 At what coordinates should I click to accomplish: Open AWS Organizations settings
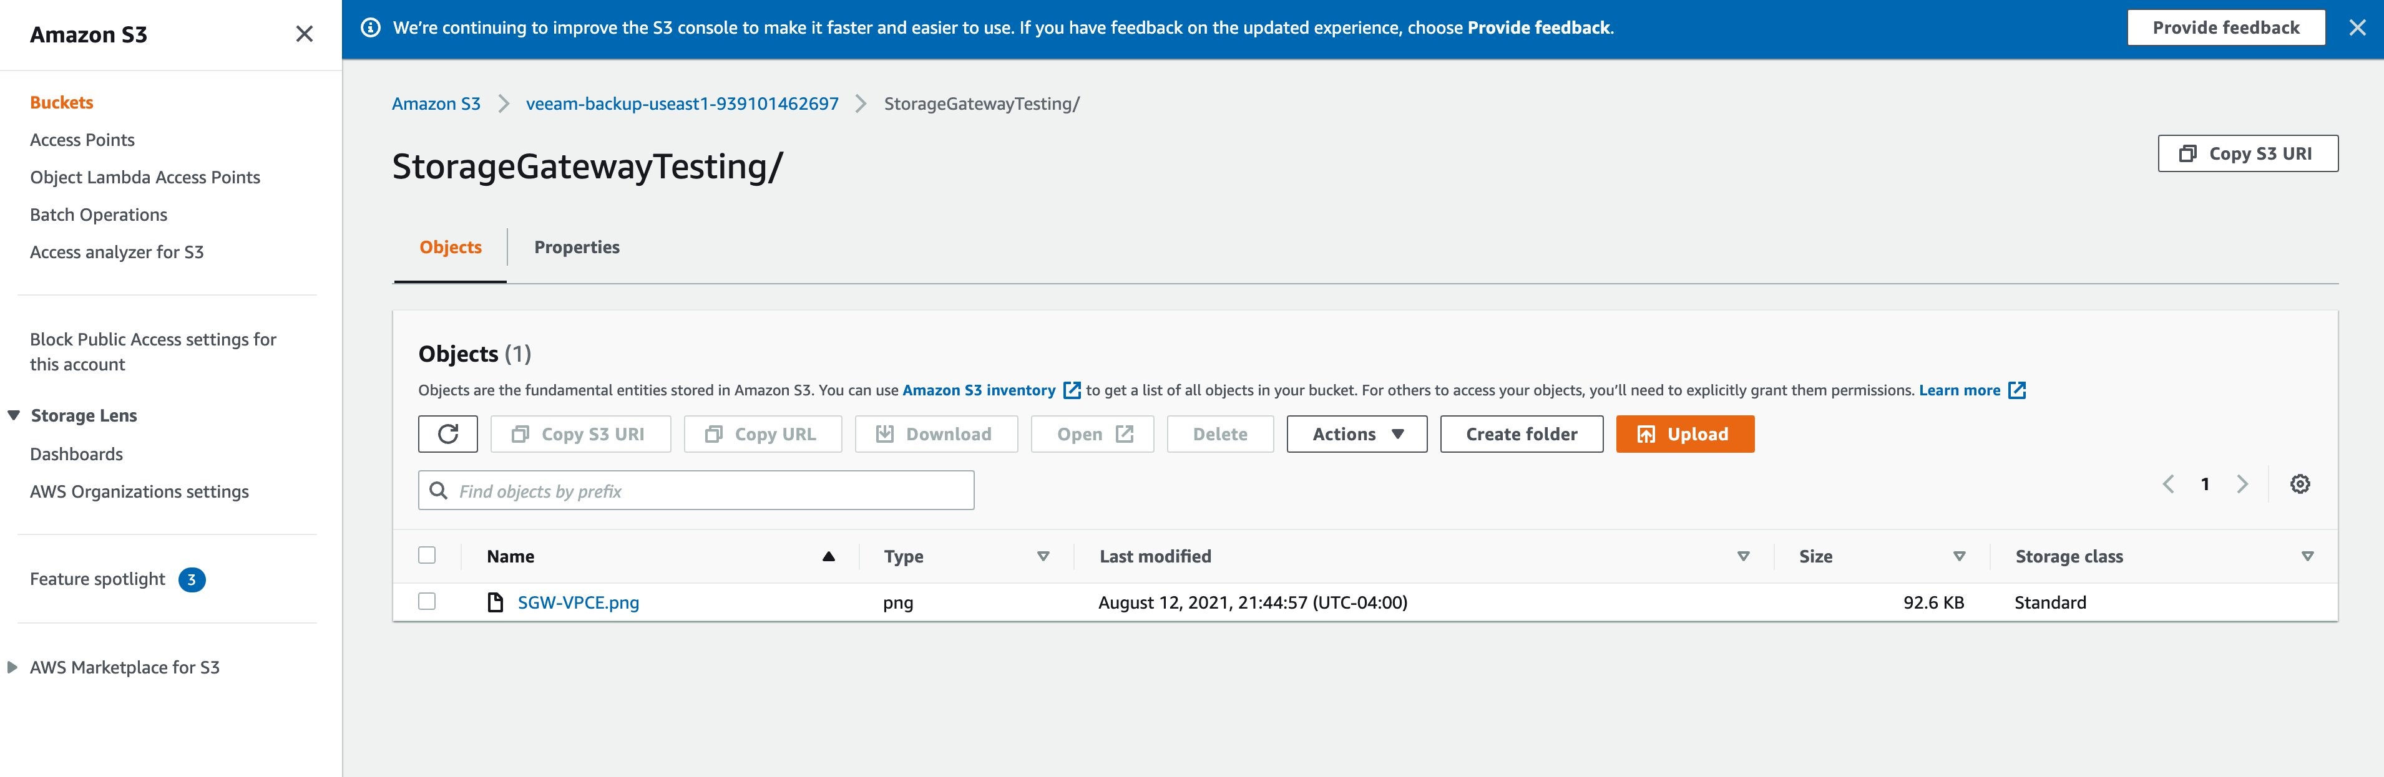[x=140, y=492]
